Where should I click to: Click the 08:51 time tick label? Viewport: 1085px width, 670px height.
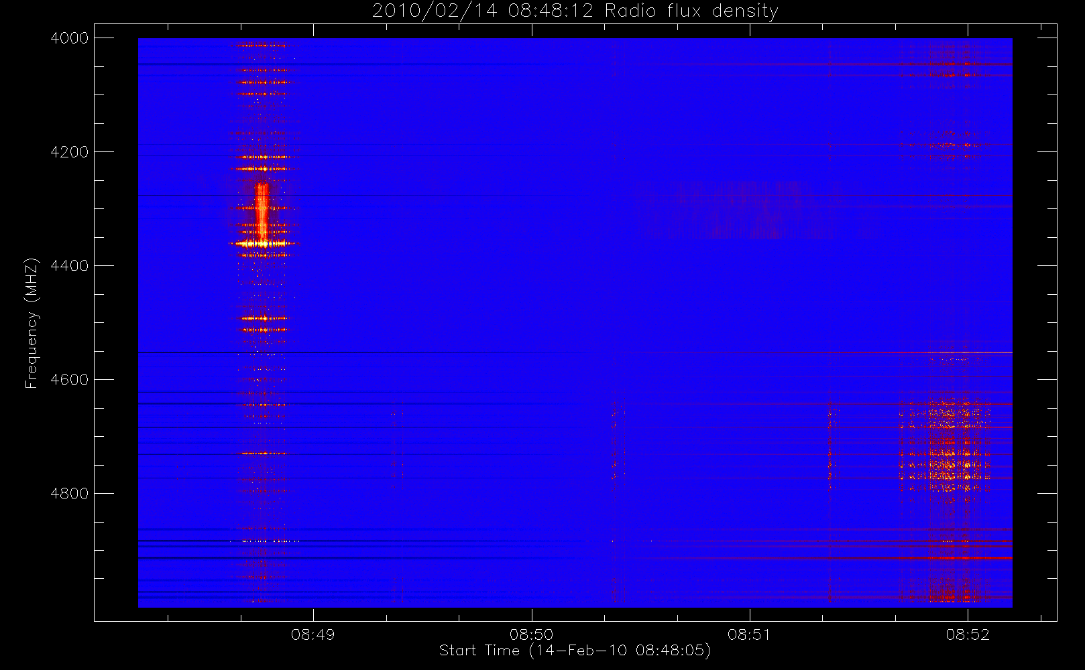click(749, 634)
